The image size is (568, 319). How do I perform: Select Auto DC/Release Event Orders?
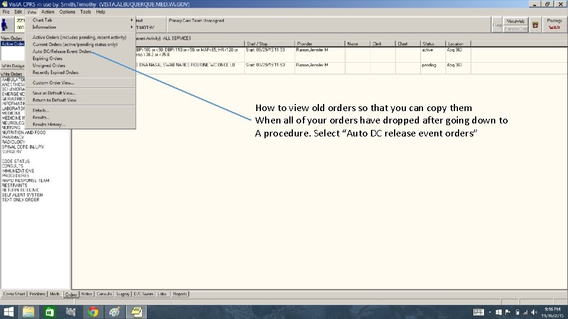coord(62,51)
